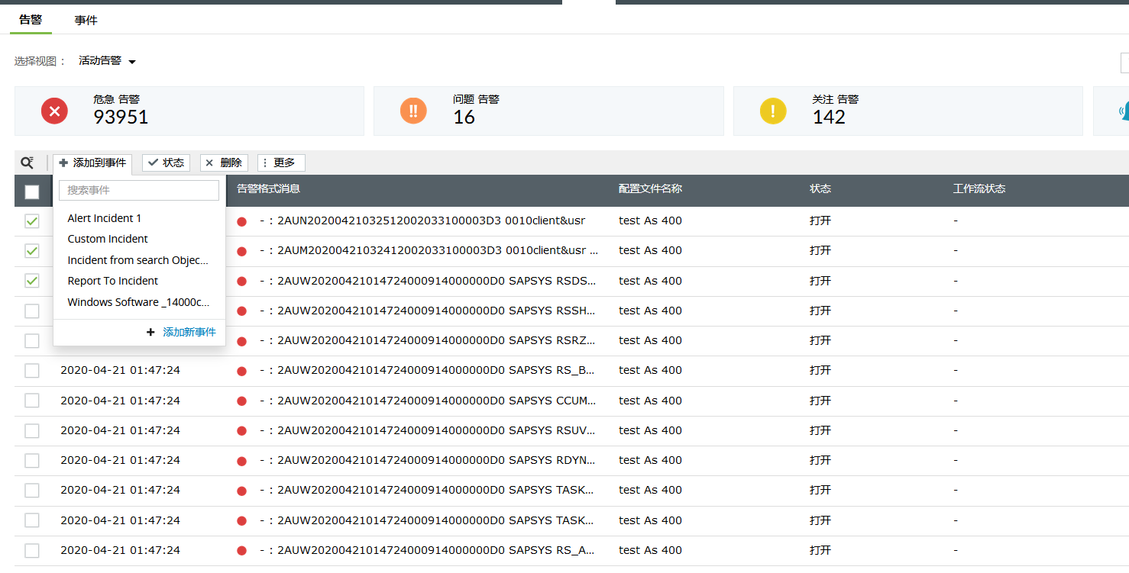Sort by the 工作流状态 column header
Screen dimensions: 1129x573
(x=979, y=188)
